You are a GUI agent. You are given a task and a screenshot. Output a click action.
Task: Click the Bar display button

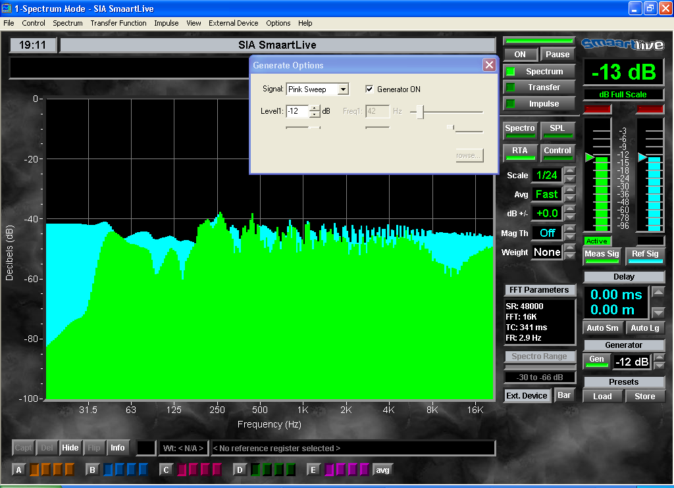564,395
